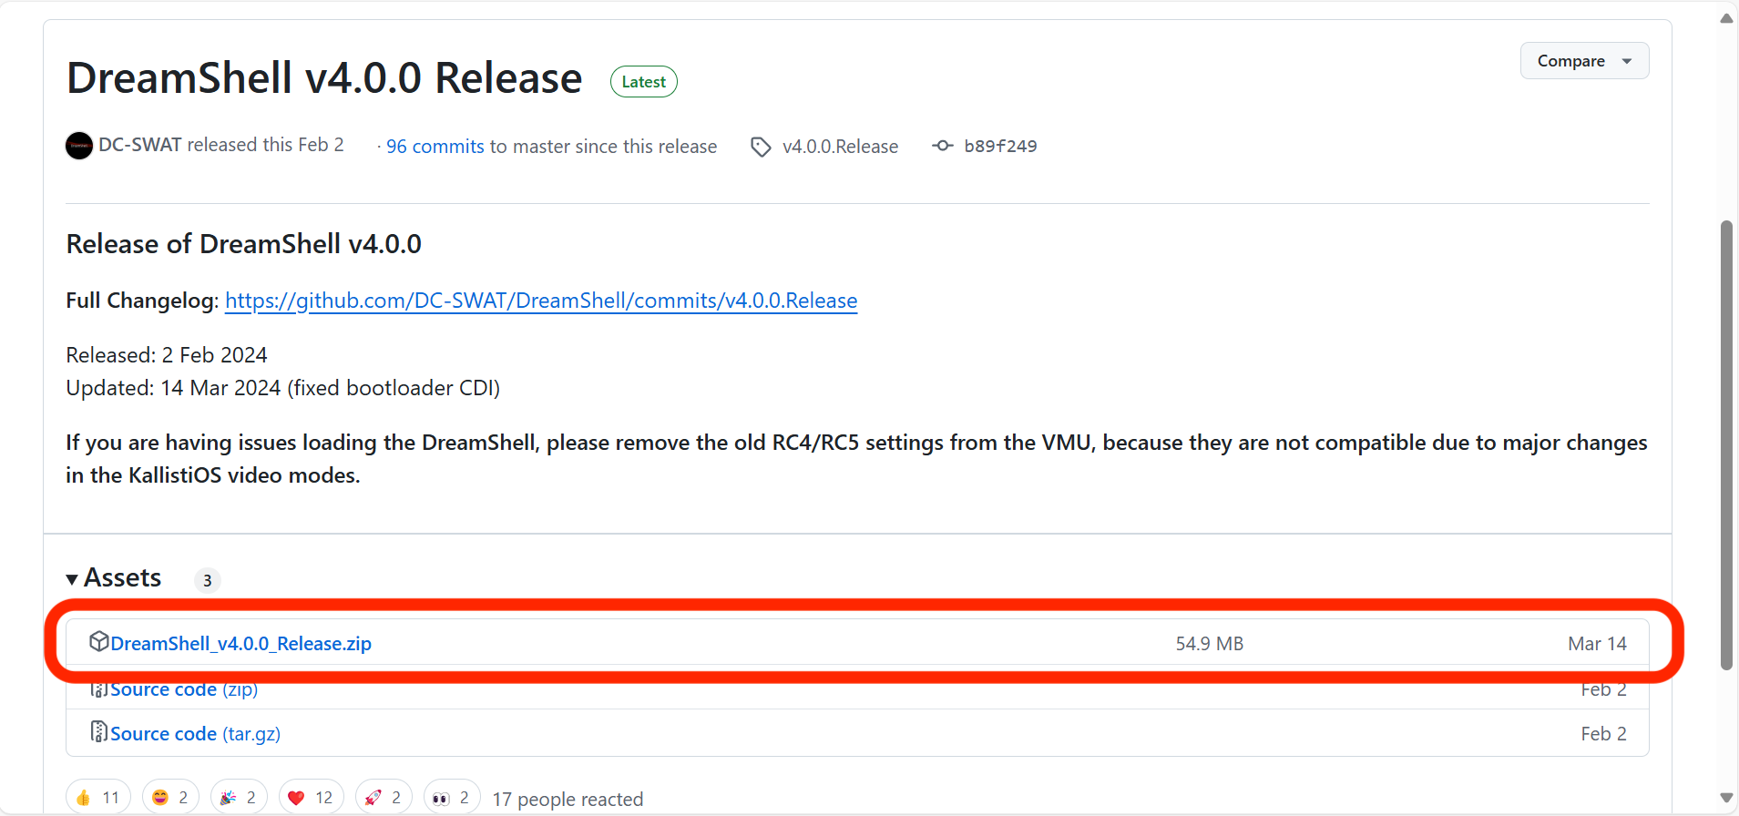Click the file icon for Source code tar.gz
Viewport: 1739px width, 816px height.
point(98,732)
